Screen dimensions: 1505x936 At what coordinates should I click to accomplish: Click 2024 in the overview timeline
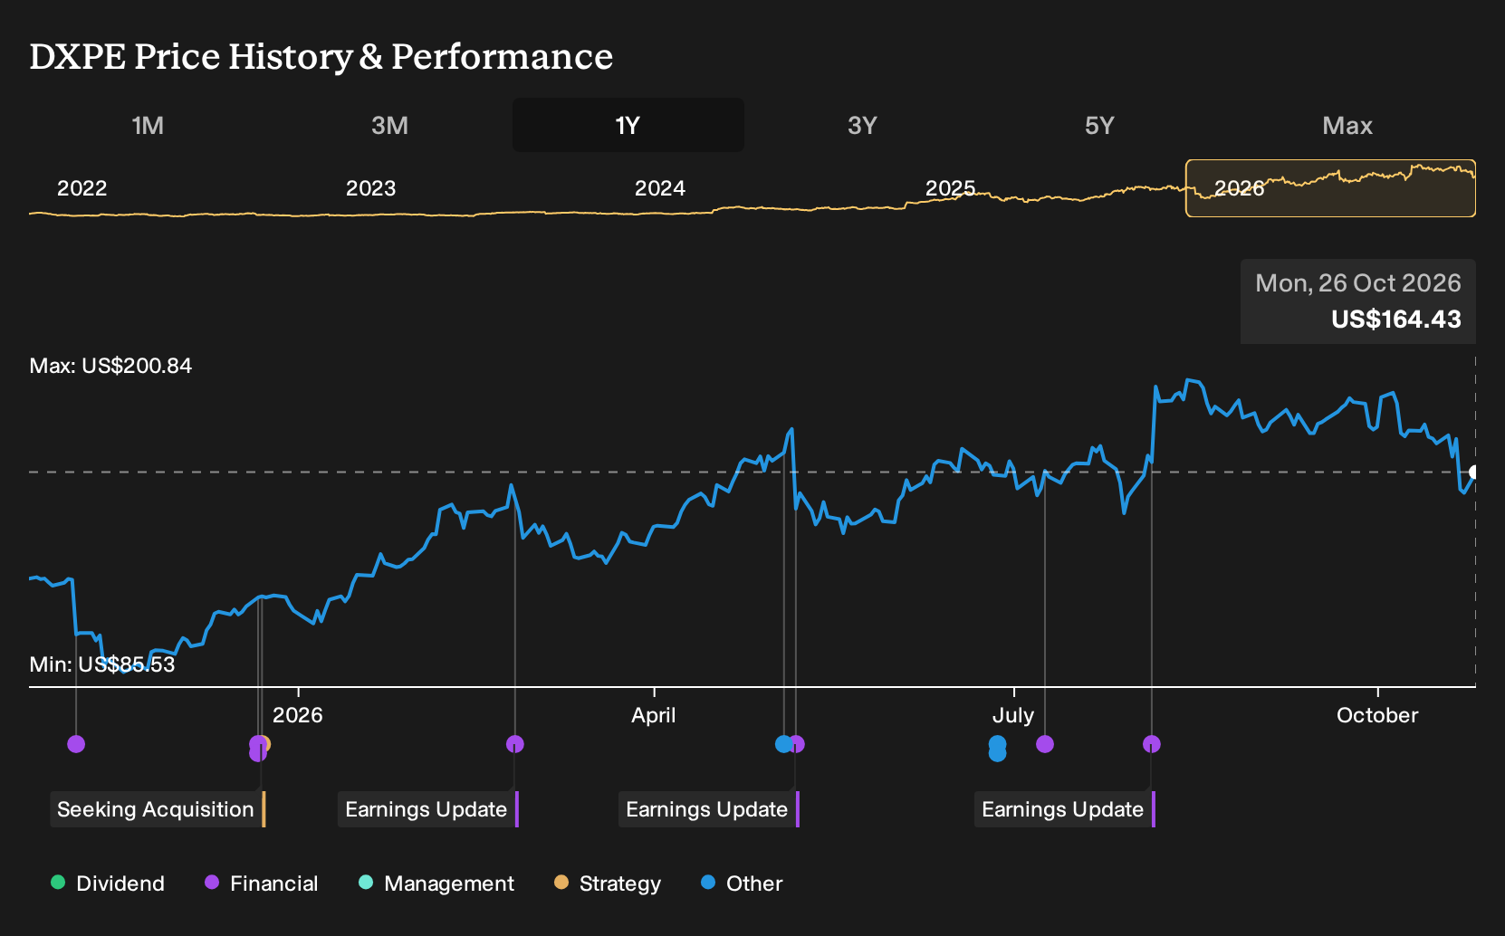pos(659,188)
